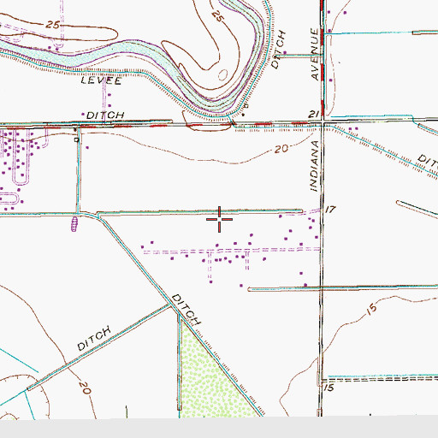Click the "LEVEE" map label

[x=101, y=80]
